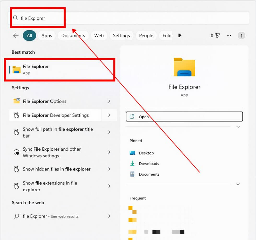
Task: Click the File Explorer folder icon in Best match
Action: click(x=16, y=70)
